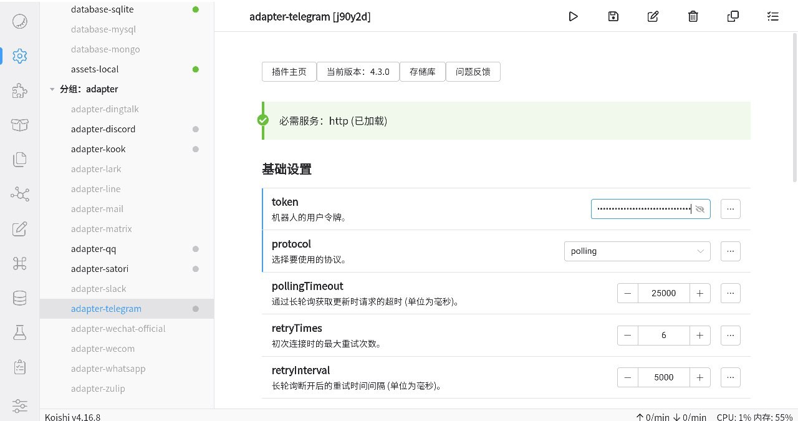Screen dimensions: 798x421
Task: Click the save configuration icon
Action: click(x=613, y=17)
